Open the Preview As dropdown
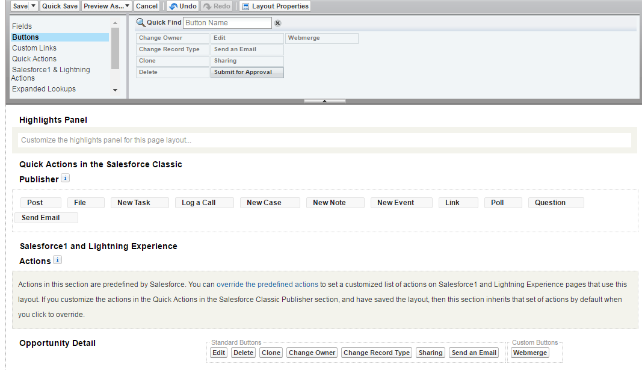 pos(106,6)
